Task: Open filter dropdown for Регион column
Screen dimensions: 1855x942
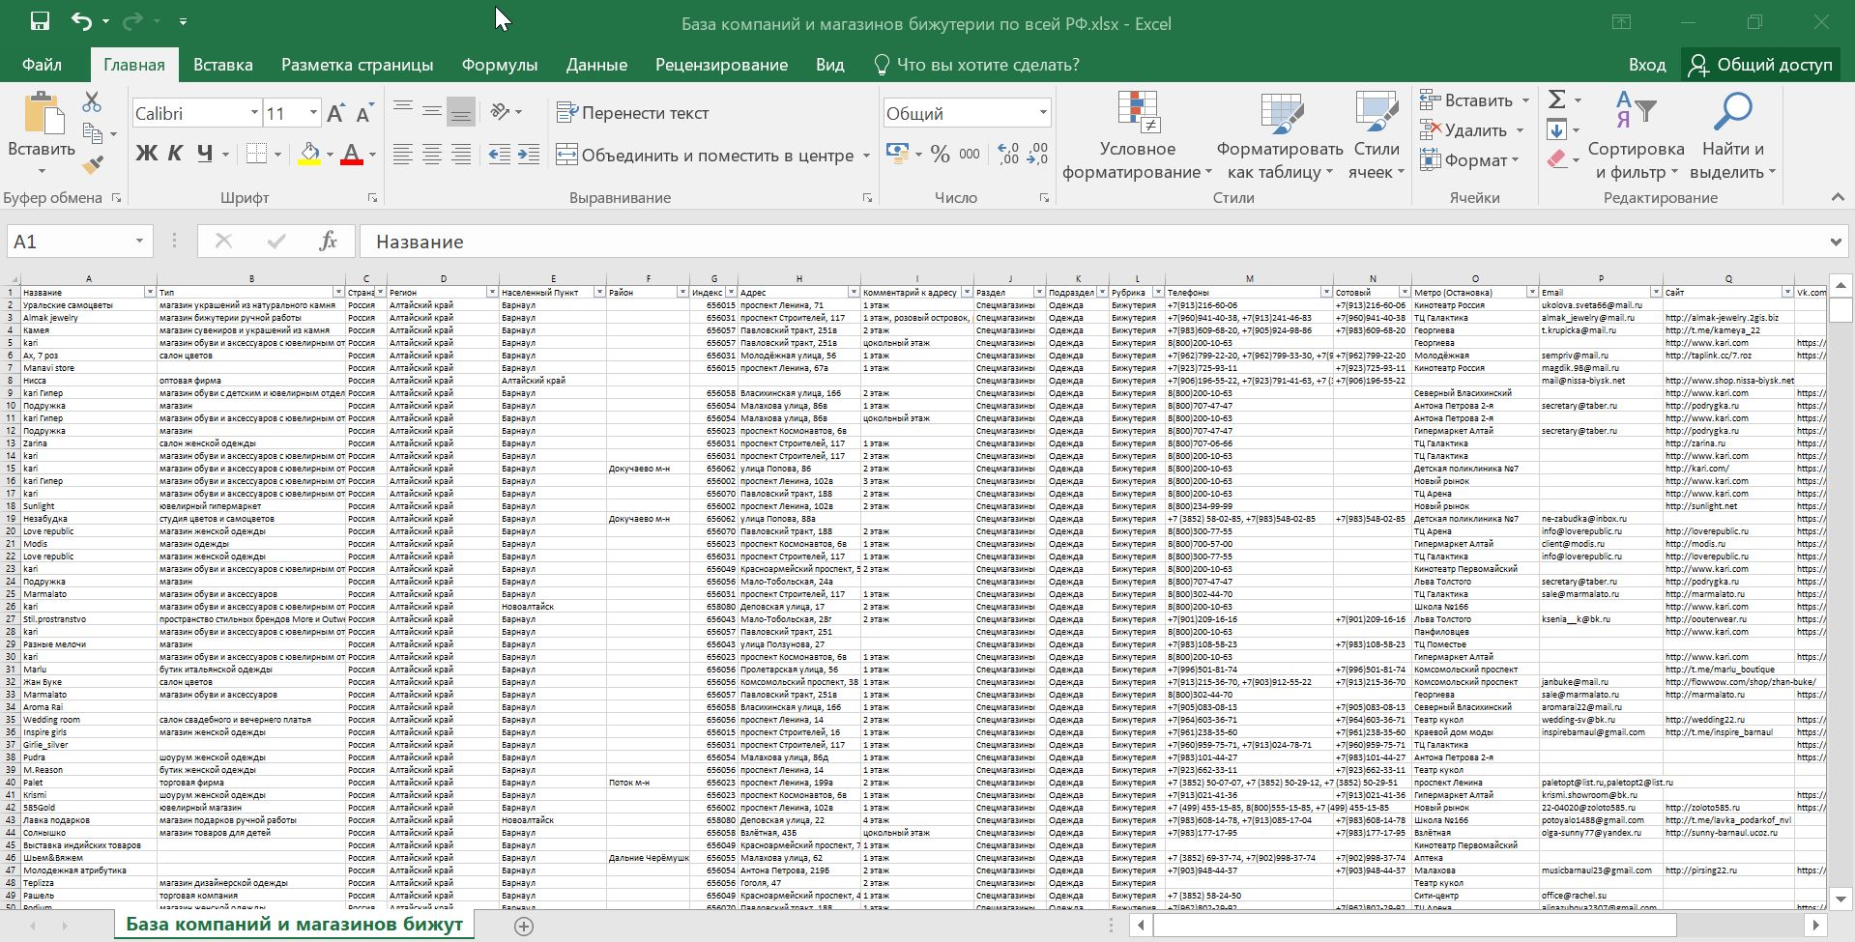Action: [492, 292]
